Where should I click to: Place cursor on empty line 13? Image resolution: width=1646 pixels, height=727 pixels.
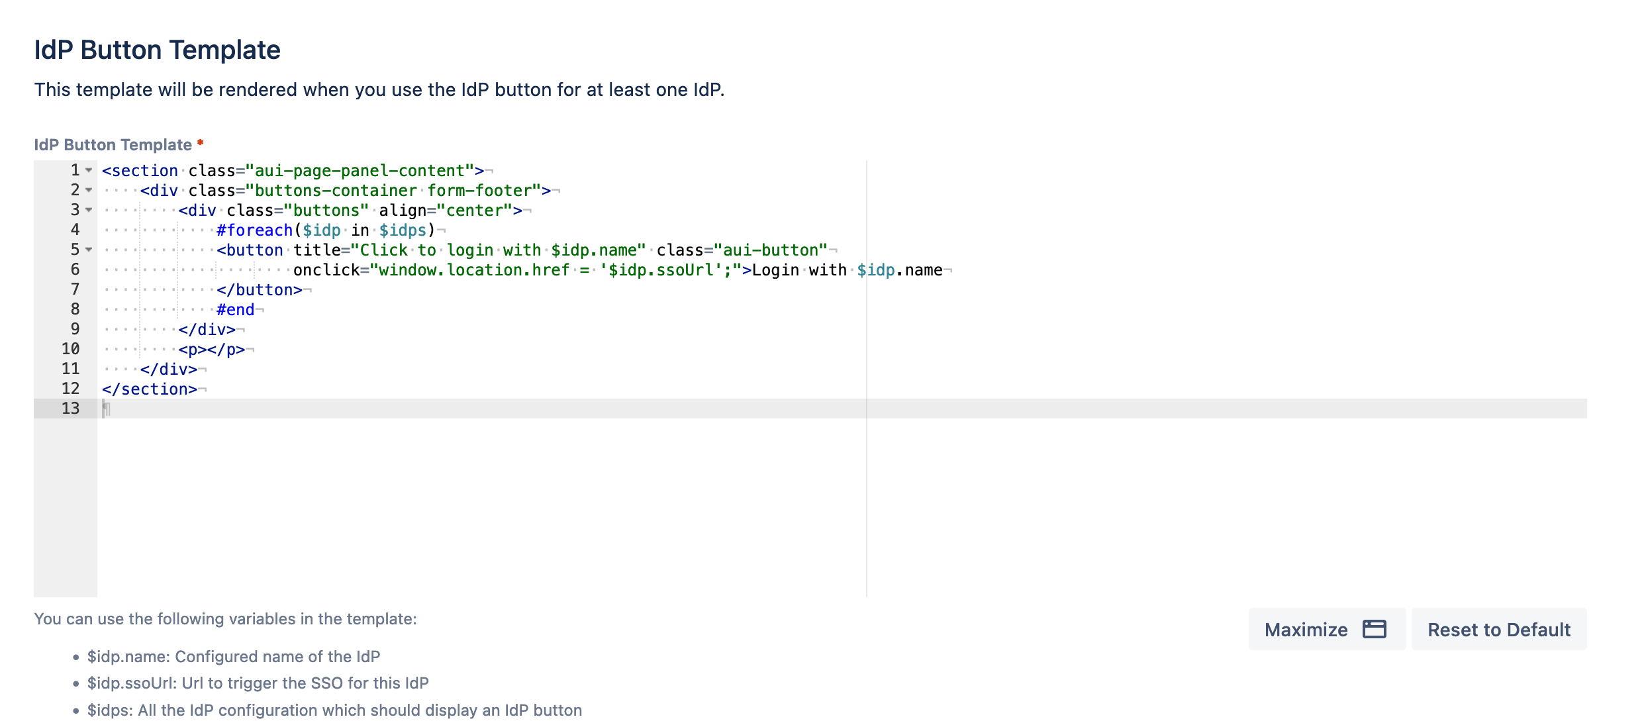[x=199, y=409]
